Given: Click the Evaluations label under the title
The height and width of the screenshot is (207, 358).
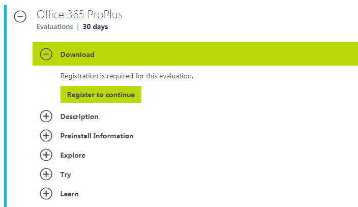Looking at the screenshot, I should (x=54, y=27).
